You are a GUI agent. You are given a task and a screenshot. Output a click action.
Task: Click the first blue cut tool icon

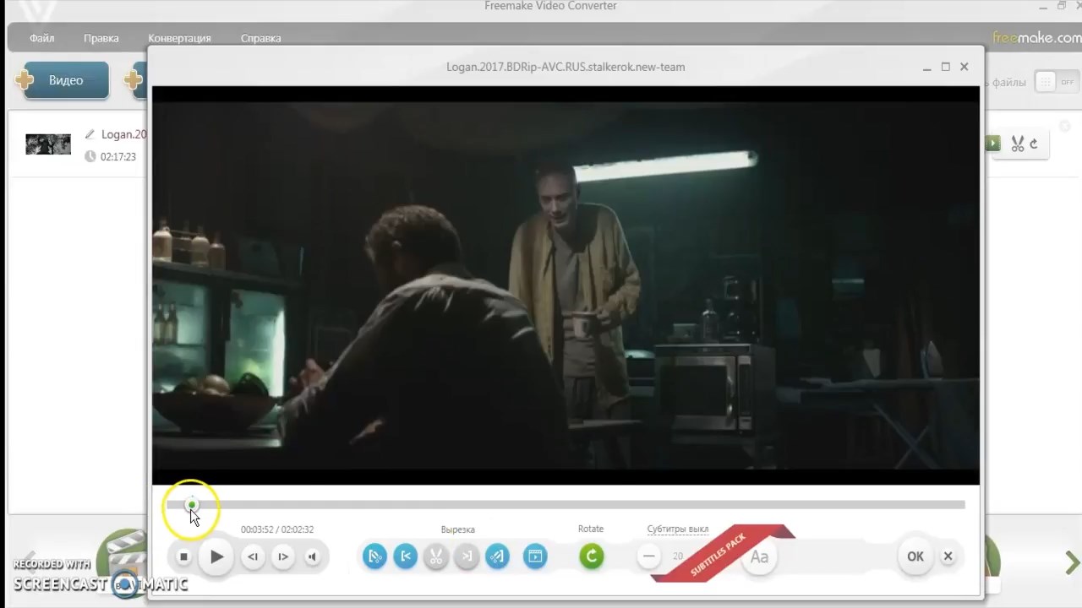(x=374, y=556)
